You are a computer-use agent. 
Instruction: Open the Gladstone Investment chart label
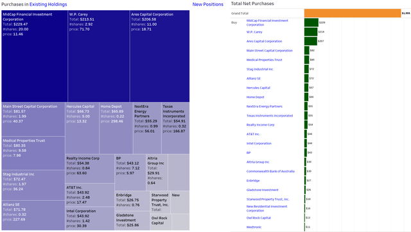coord(263,190)
